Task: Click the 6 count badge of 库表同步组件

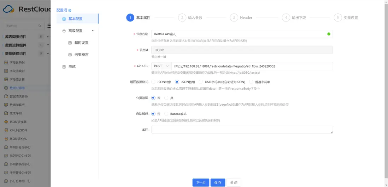Action: coord(41,37)
